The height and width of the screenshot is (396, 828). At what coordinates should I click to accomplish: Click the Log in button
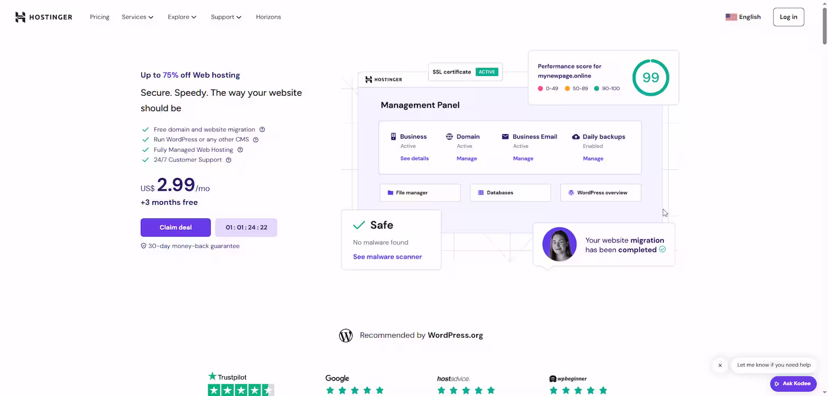pos(788,17)
